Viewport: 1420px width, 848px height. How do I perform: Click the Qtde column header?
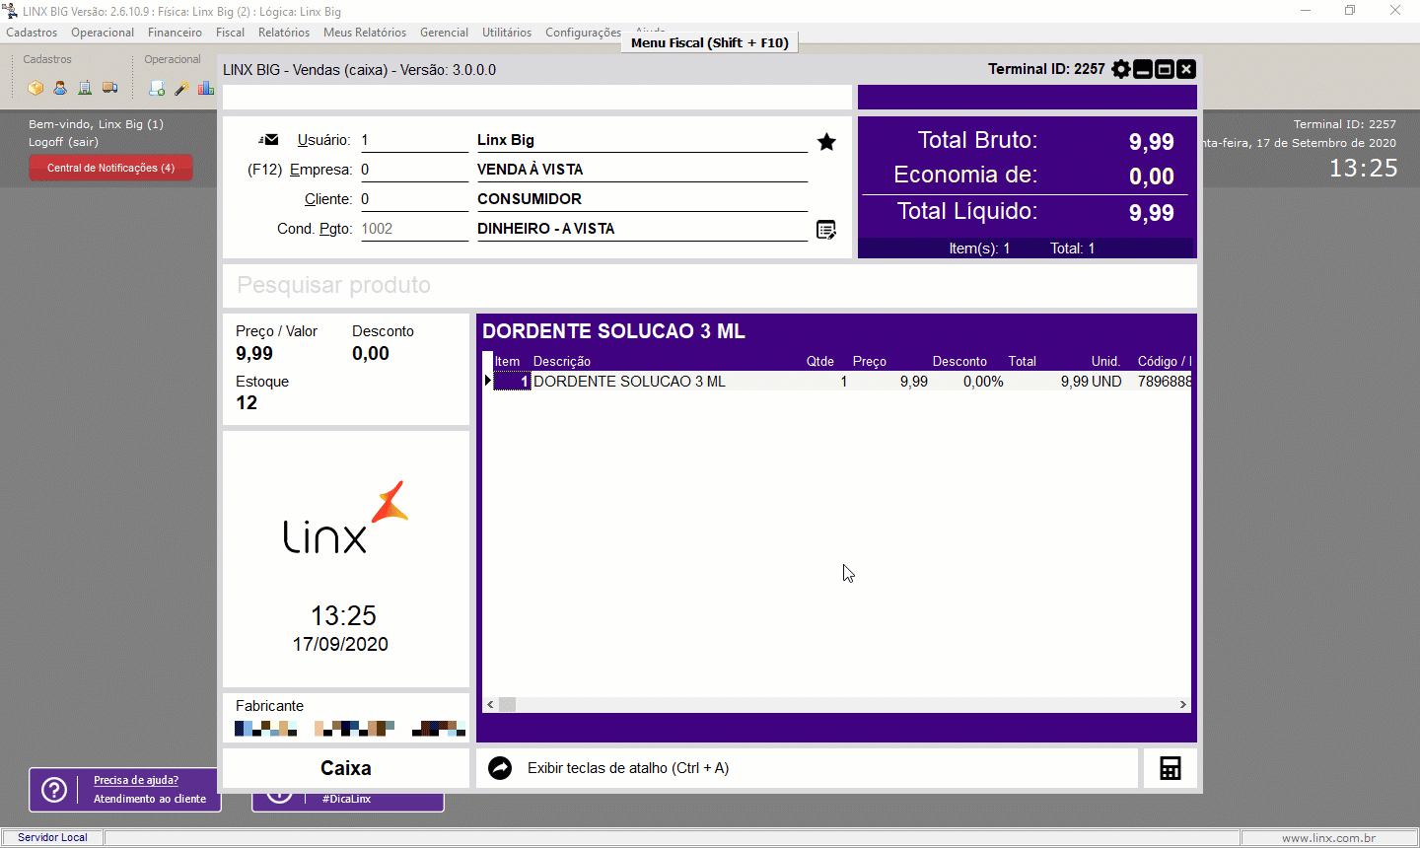click(820, 362)
